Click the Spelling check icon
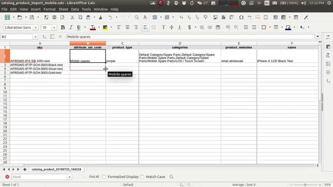Image resolution: width=333 pixels, height=187 pixels. coord(145,17)
